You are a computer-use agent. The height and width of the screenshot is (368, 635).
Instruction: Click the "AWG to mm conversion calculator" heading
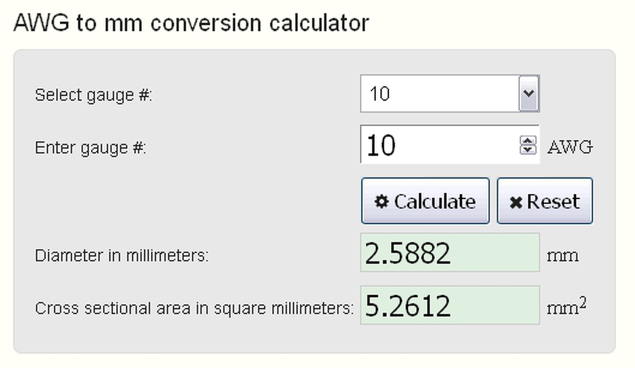click(191, 23)
